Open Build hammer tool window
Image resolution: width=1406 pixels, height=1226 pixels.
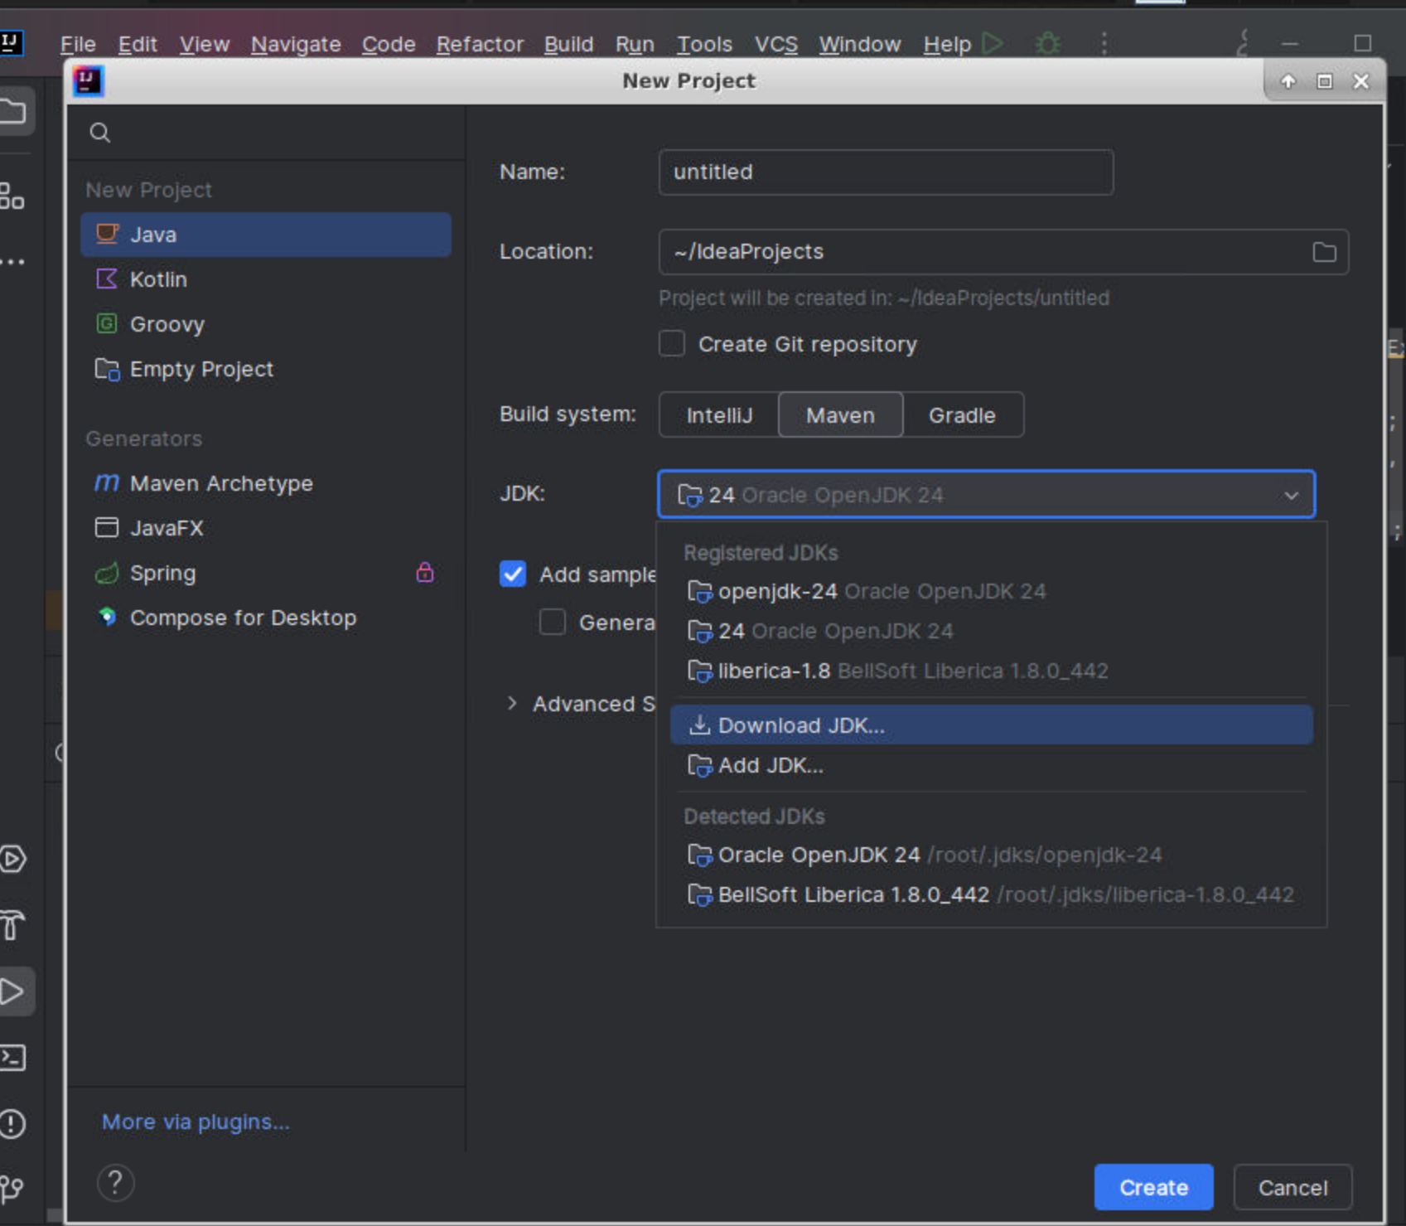point(12,925)
